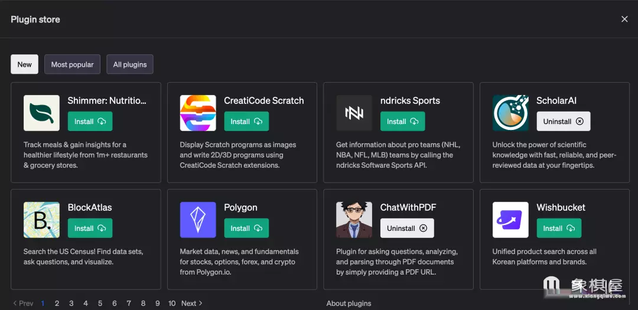Close the Plugin store dialog

tap(624, 19)
